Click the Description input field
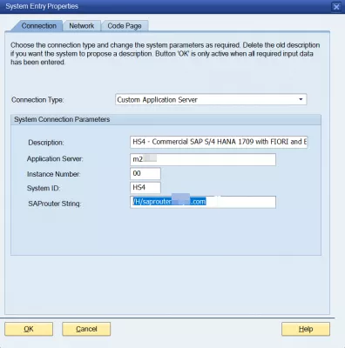Viewport: 345px width, 348px height. tap(219, 142)
